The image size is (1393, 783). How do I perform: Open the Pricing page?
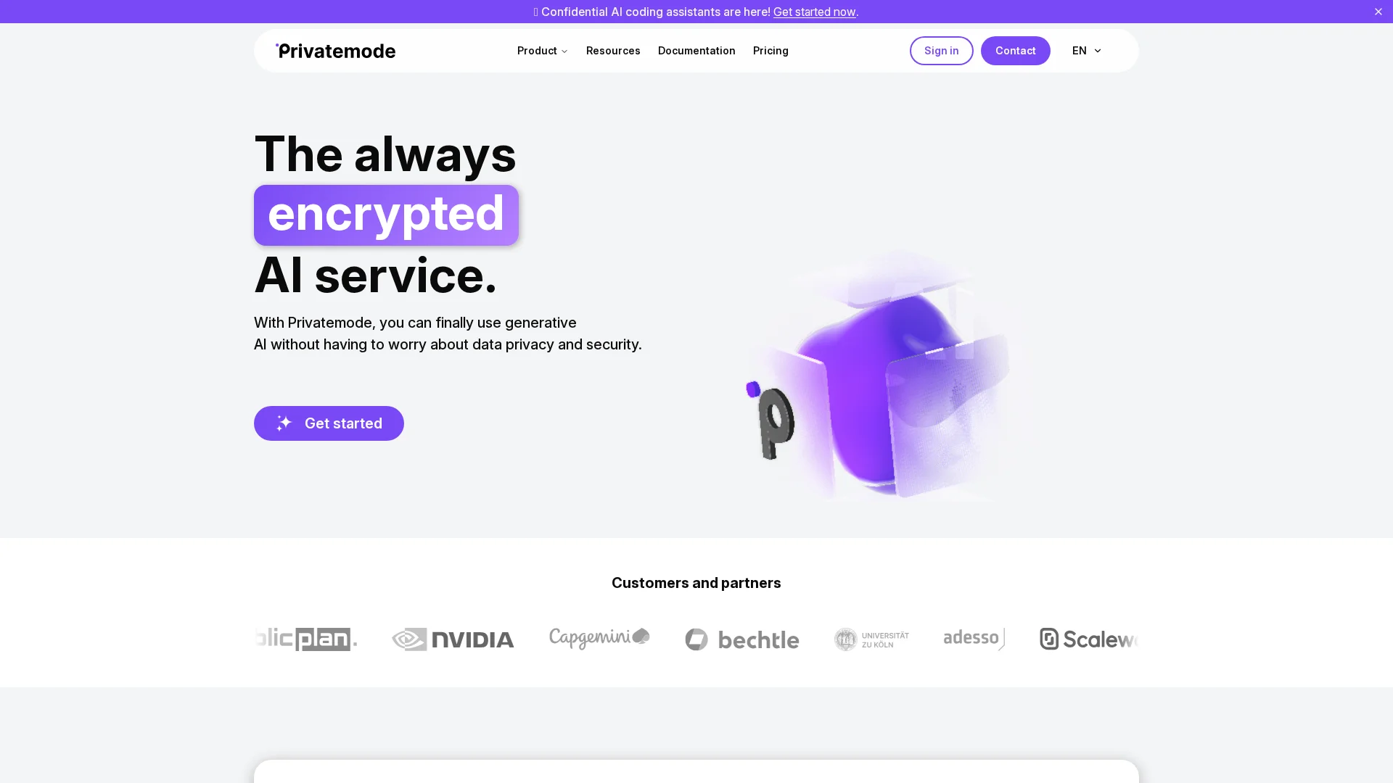[x=771, y=51]
